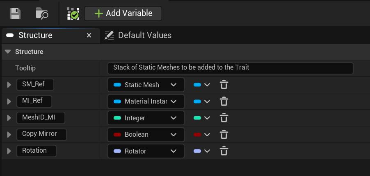The height and width of the screenshot is (176, 370).
Task: Expand the MI_Ref variable row
Action: (9, 102)
